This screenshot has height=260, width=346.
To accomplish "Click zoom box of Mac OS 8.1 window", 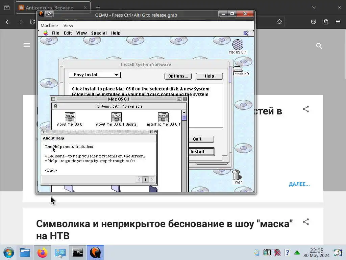I will tap(179, 99).
